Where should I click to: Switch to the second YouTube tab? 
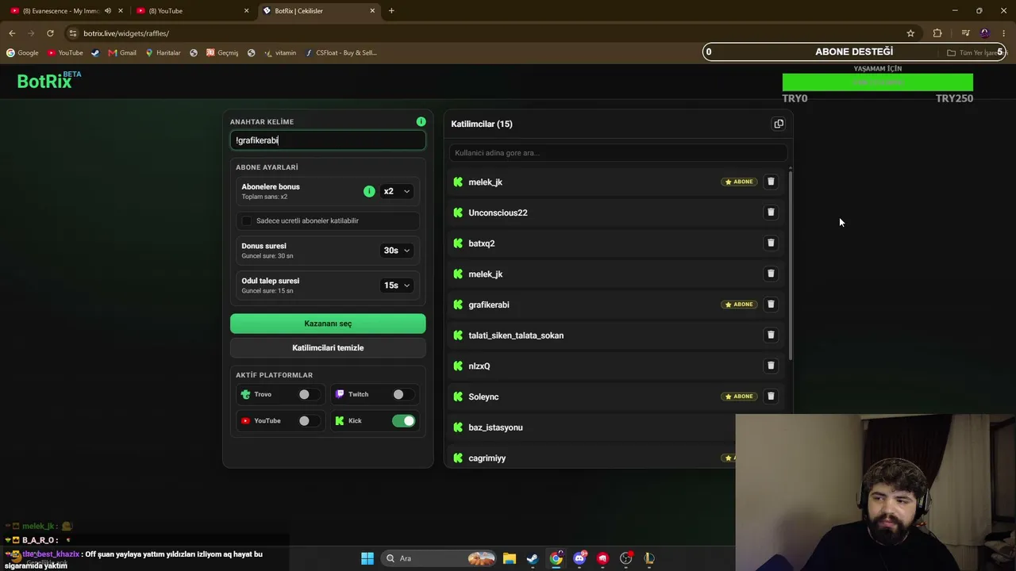click(x=191, y=11)
